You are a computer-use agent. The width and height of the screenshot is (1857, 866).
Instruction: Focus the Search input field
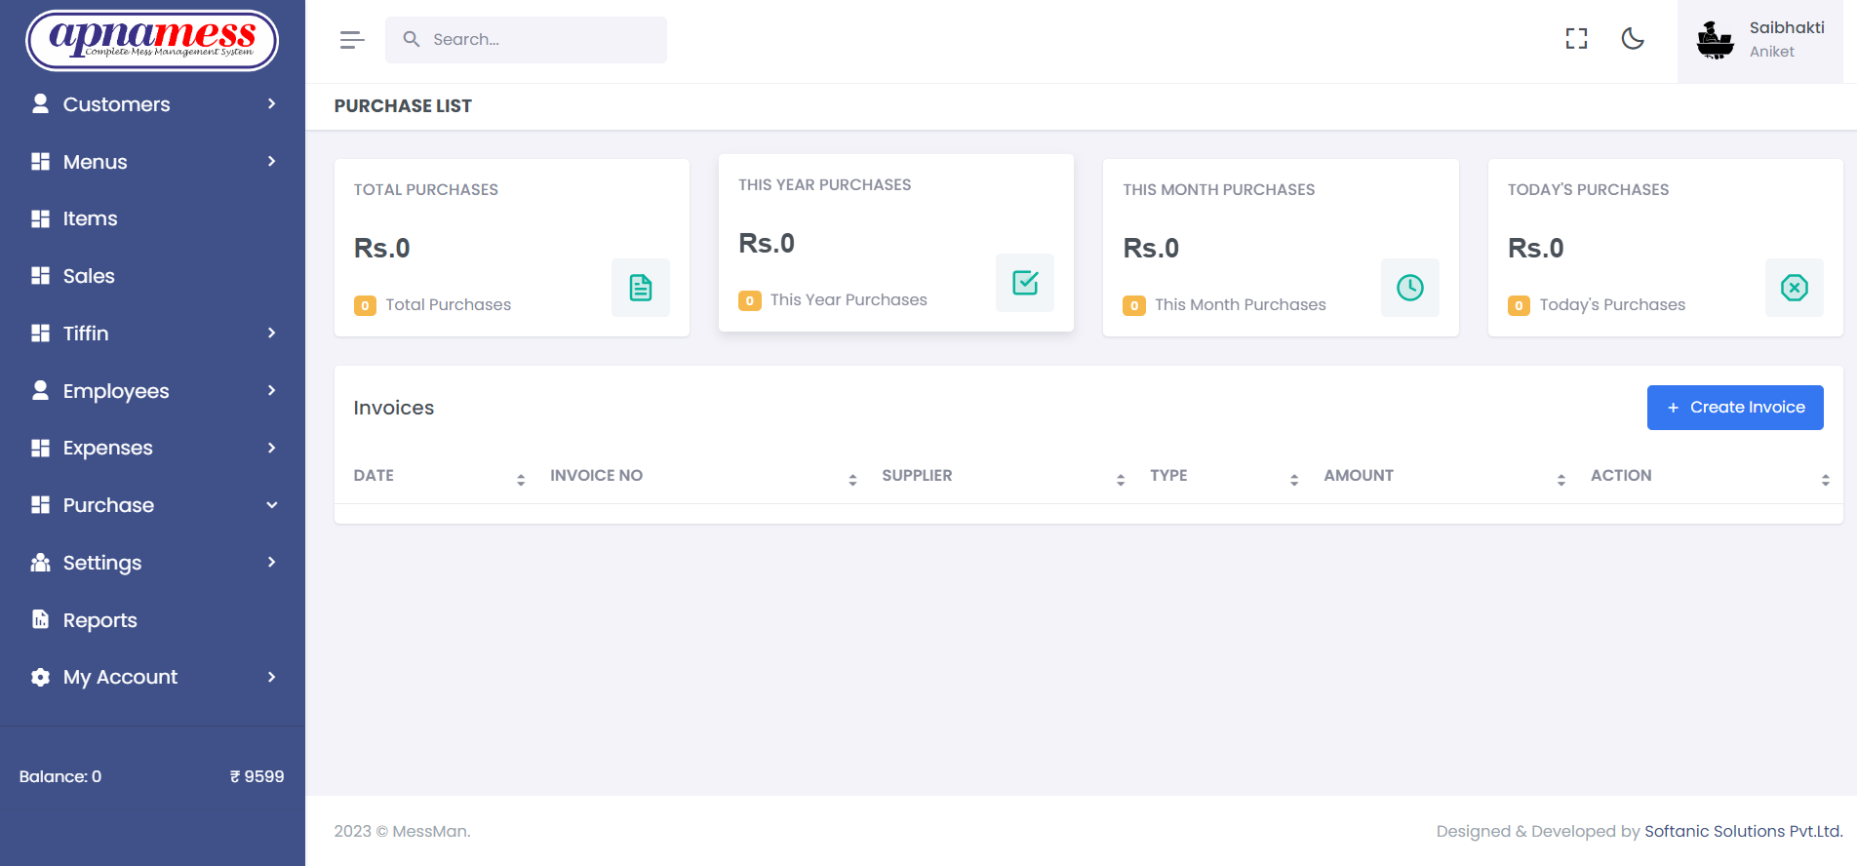click(526, 40)
